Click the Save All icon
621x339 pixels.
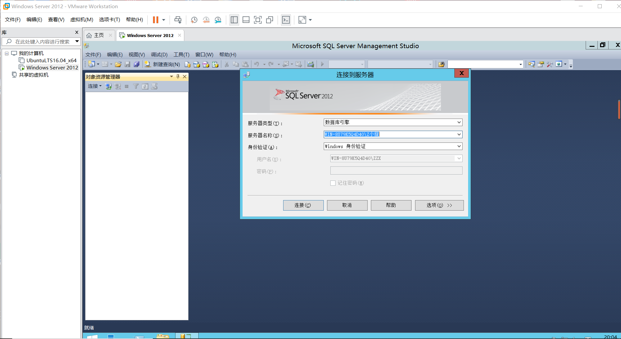pyautogui.click(x=137, y=64)
